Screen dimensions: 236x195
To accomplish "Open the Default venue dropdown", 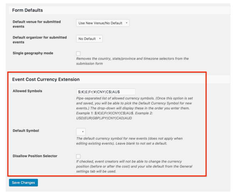I will [103, 23].
